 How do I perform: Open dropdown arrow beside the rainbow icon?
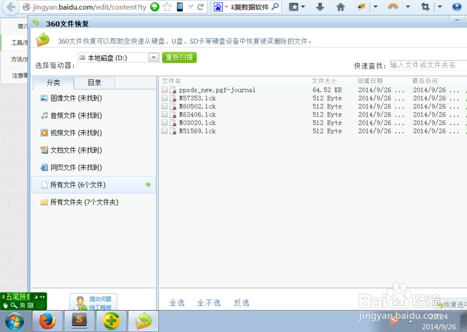pos(408,7)
